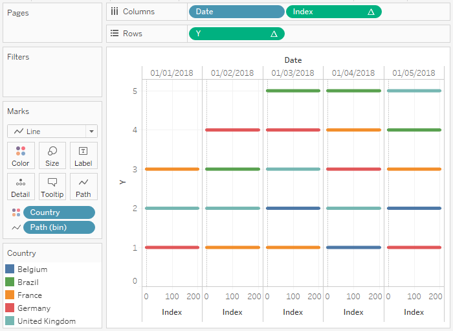Screen dimensions: 453x331
Task: Select the Date pill on Columns
Action: point(237,12)
